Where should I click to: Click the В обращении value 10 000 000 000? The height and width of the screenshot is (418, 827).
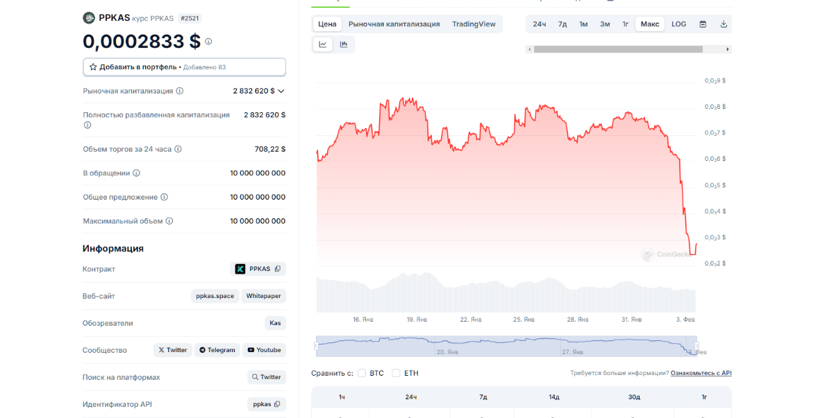[258, 173]
